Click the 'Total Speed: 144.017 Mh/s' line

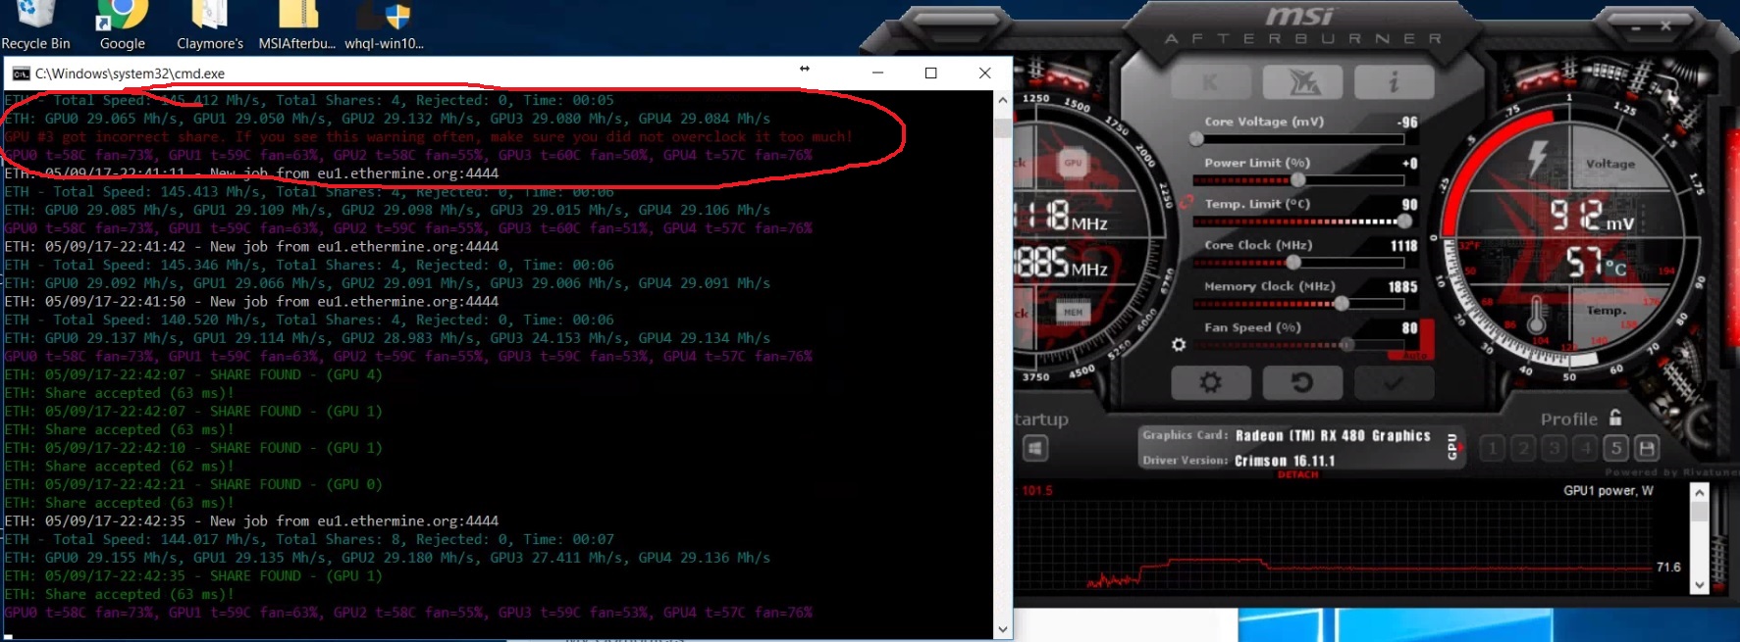coord(309,539)
